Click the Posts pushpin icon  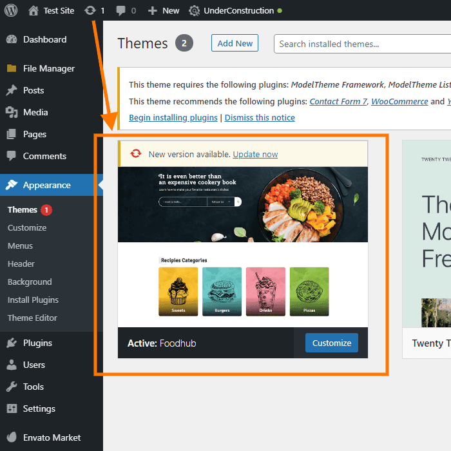(12, 90)
